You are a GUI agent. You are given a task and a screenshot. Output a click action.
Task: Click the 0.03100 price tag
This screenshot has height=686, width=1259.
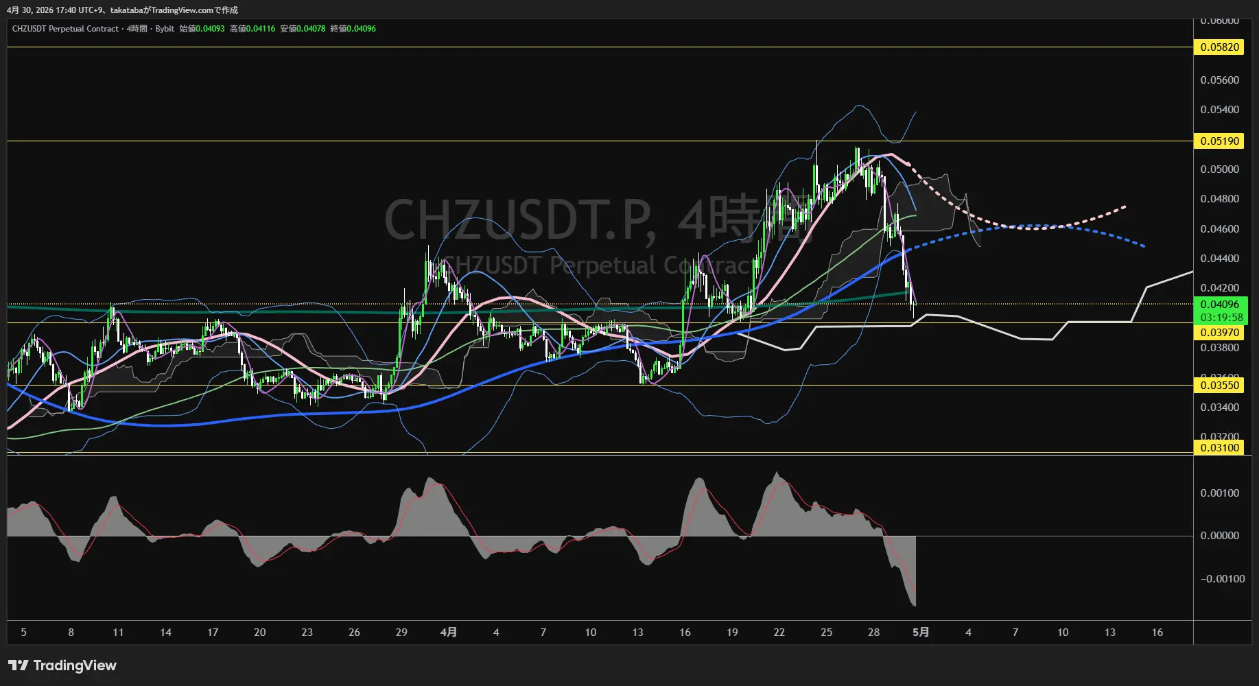coord(1219,448)
